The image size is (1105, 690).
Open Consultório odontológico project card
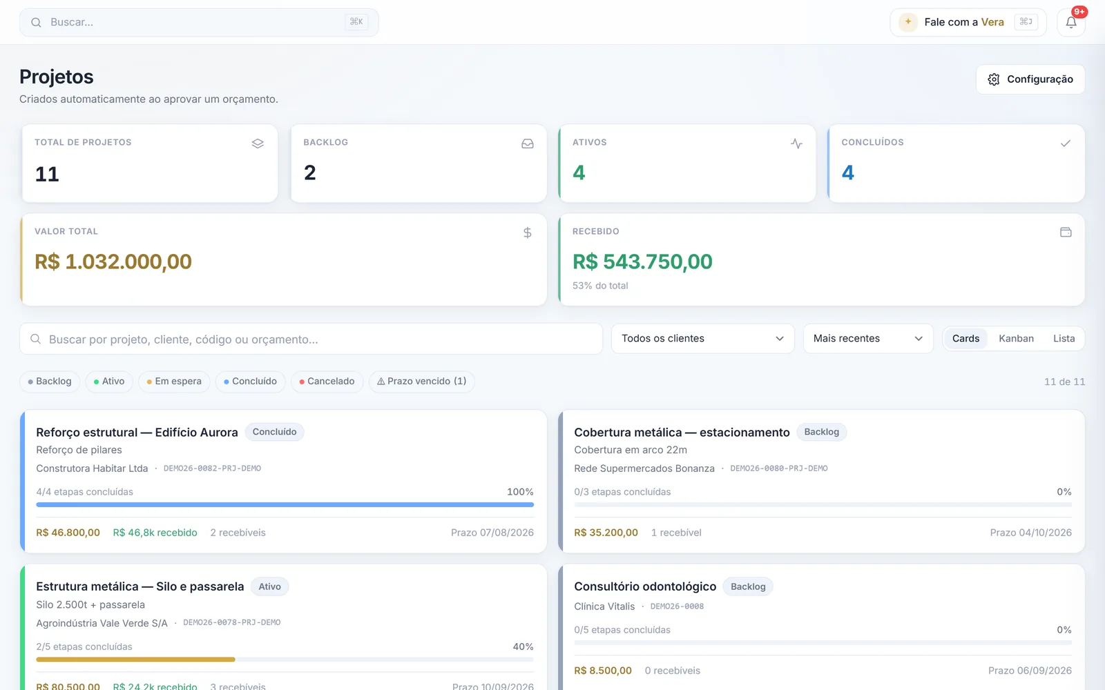[822, 627]
